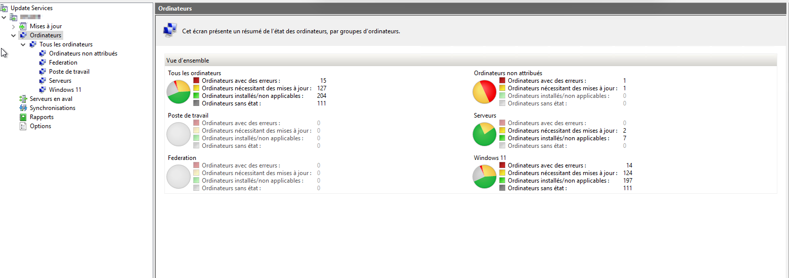Click the Poste de travail heading in the overview
The width and height of the screenshot is (789, 278).
pos(188,116)
